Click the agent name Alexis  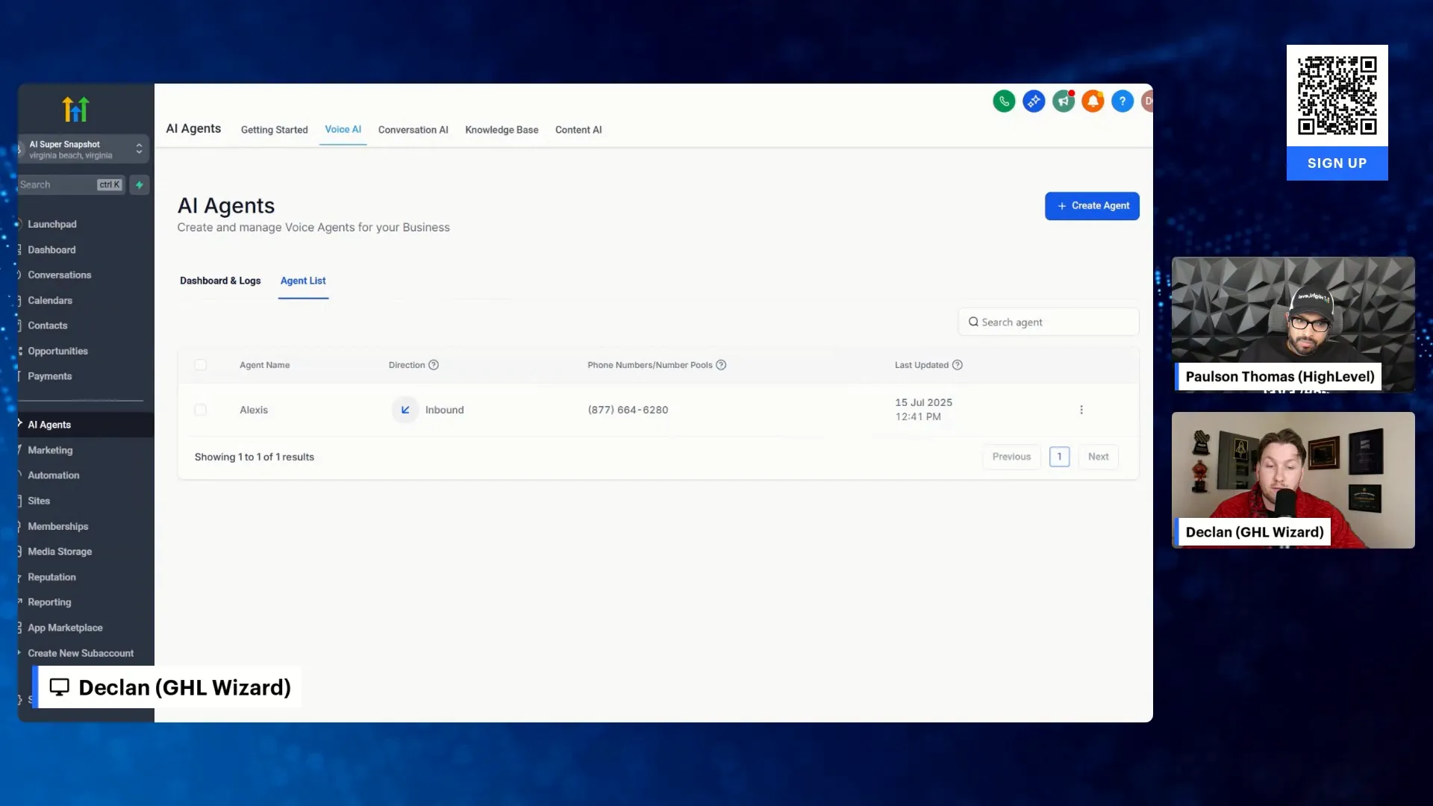(x=254, y=410)
